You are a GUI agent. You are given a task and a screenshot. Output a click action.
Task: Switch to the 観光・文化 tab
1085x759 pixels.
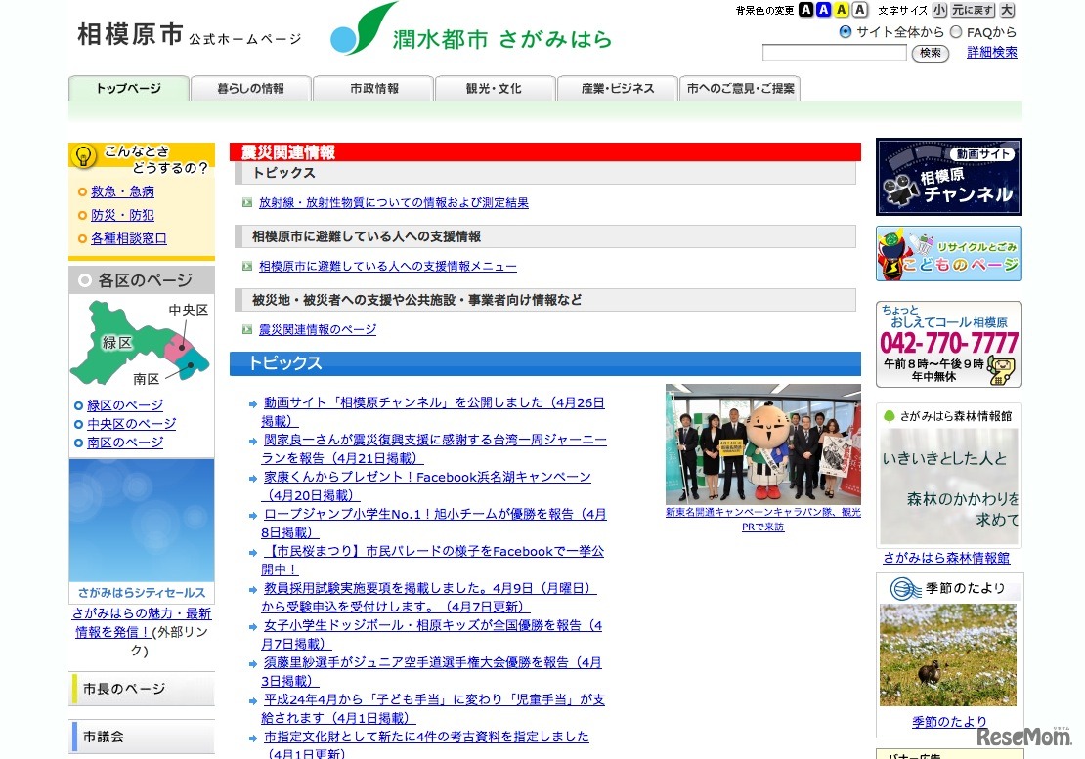(x=496, y=87)
